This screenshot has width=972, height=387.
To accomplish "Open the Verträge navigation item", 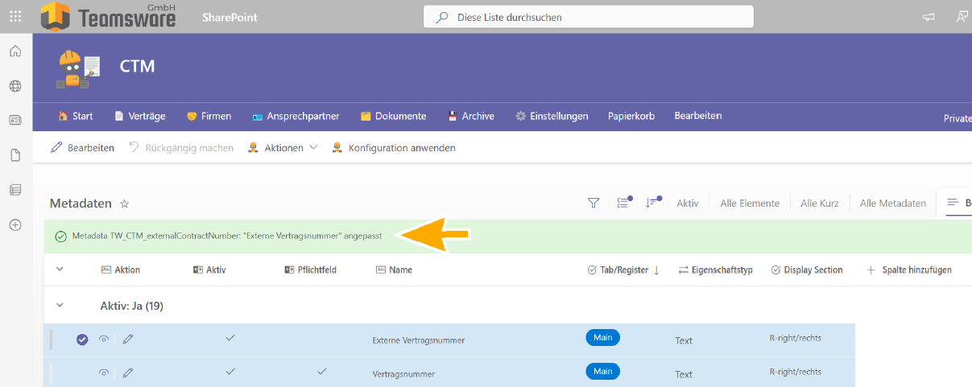I will point(140,116).
